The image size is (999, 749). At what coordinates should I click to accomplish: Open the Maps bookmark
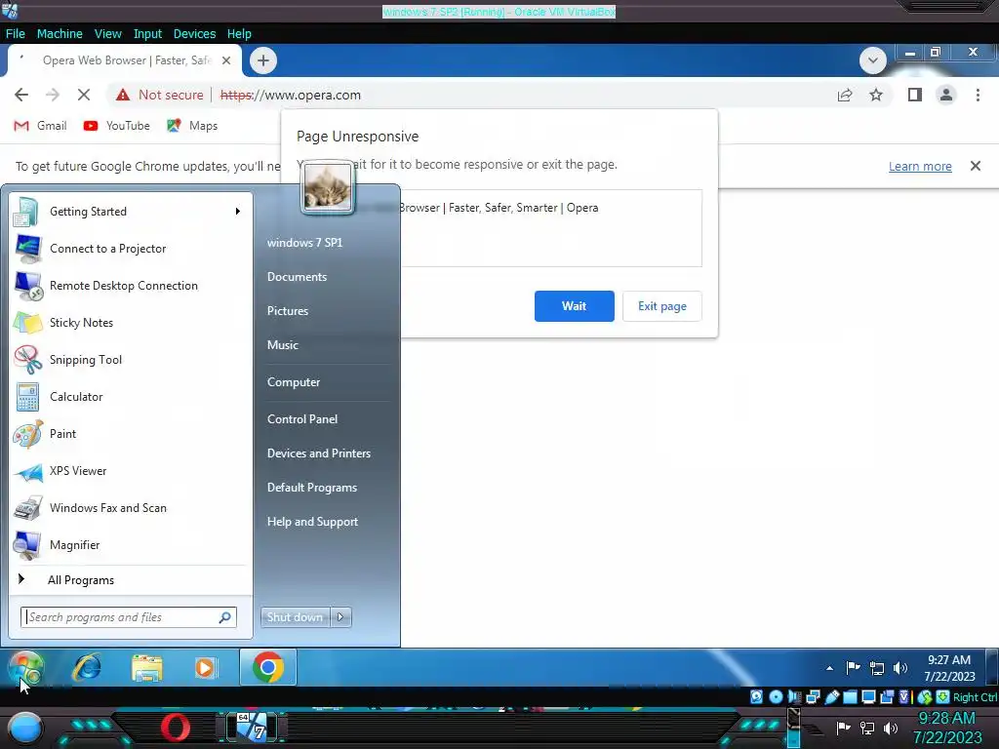pyautogui.click(x=192, y=126)
